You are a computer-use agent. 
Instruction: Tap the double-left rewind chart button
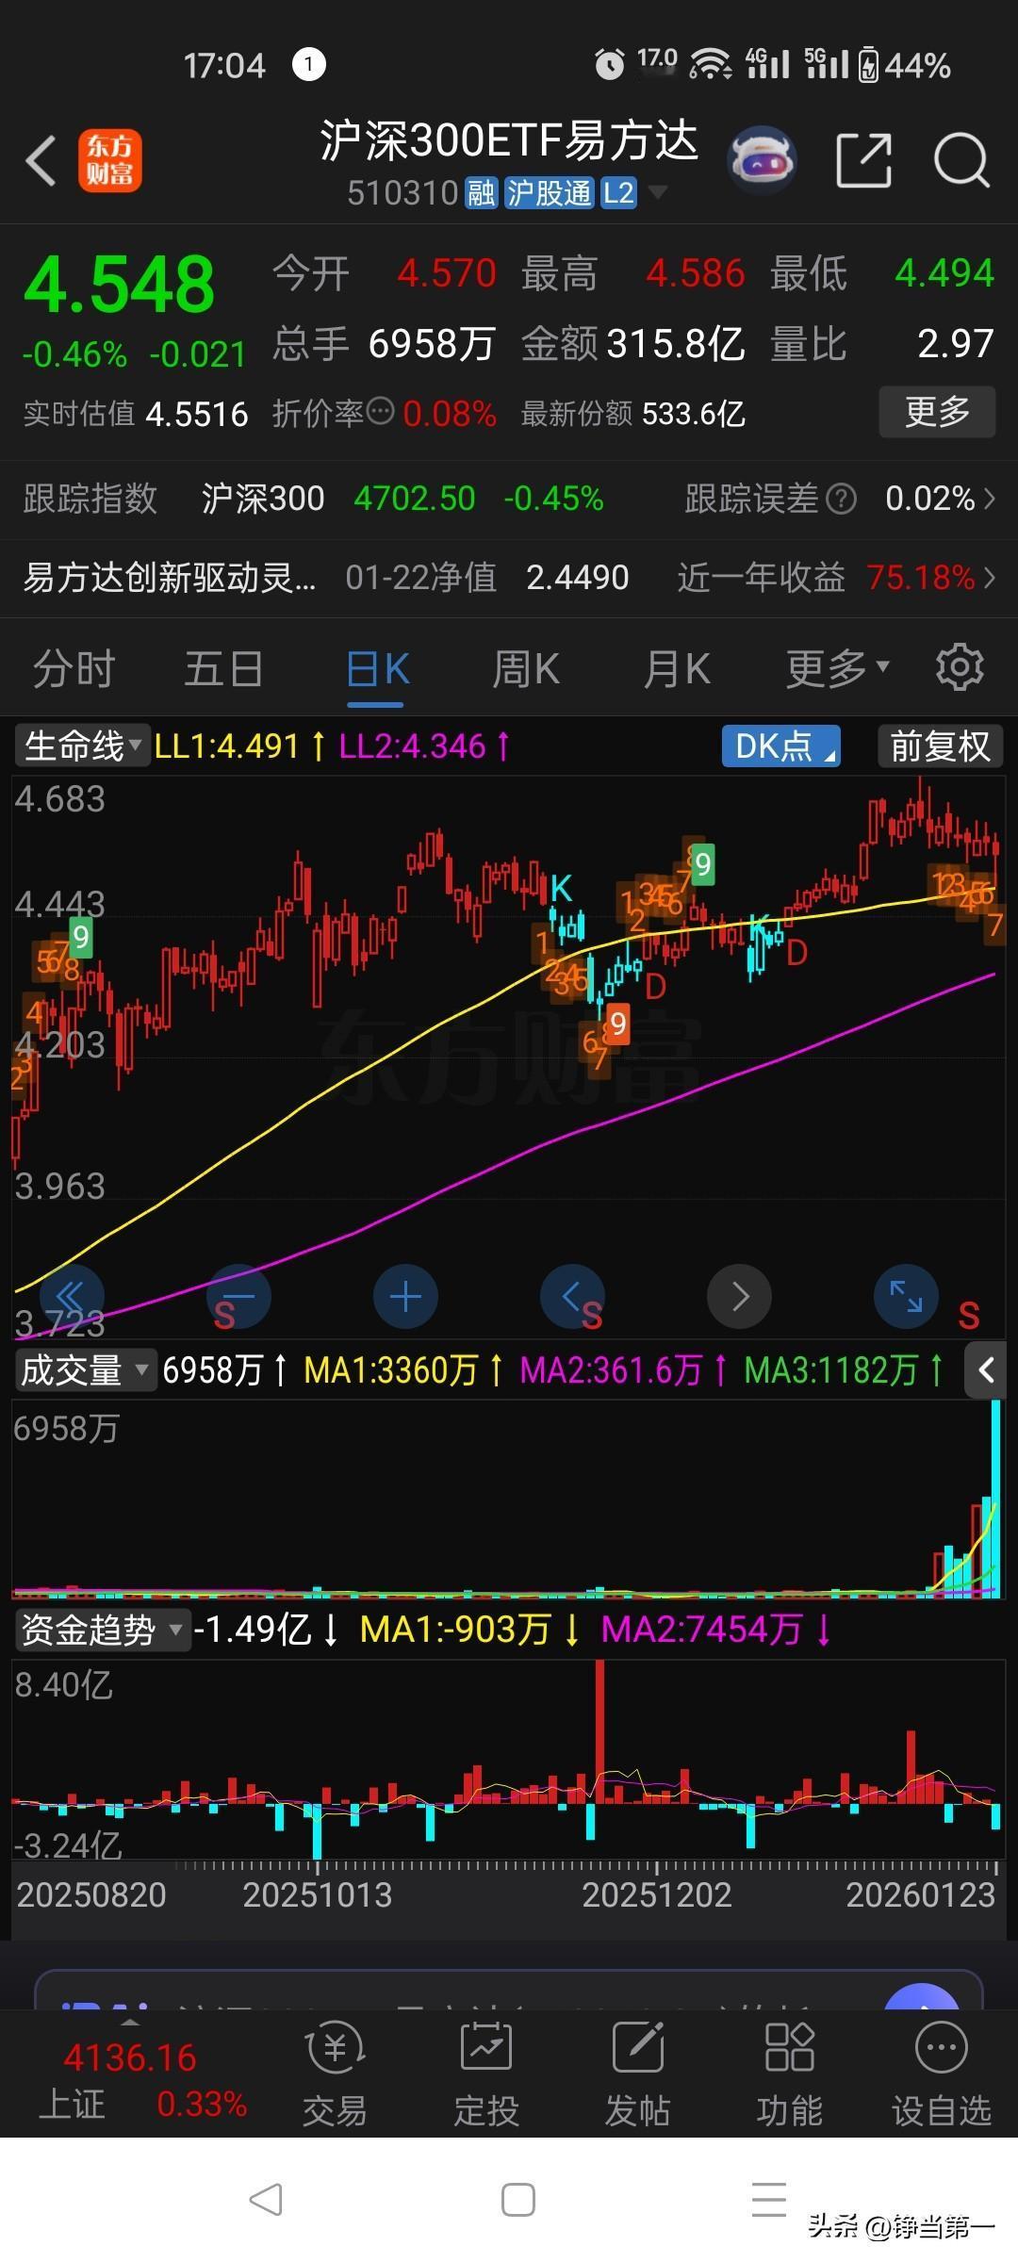tap(72, 1297)
